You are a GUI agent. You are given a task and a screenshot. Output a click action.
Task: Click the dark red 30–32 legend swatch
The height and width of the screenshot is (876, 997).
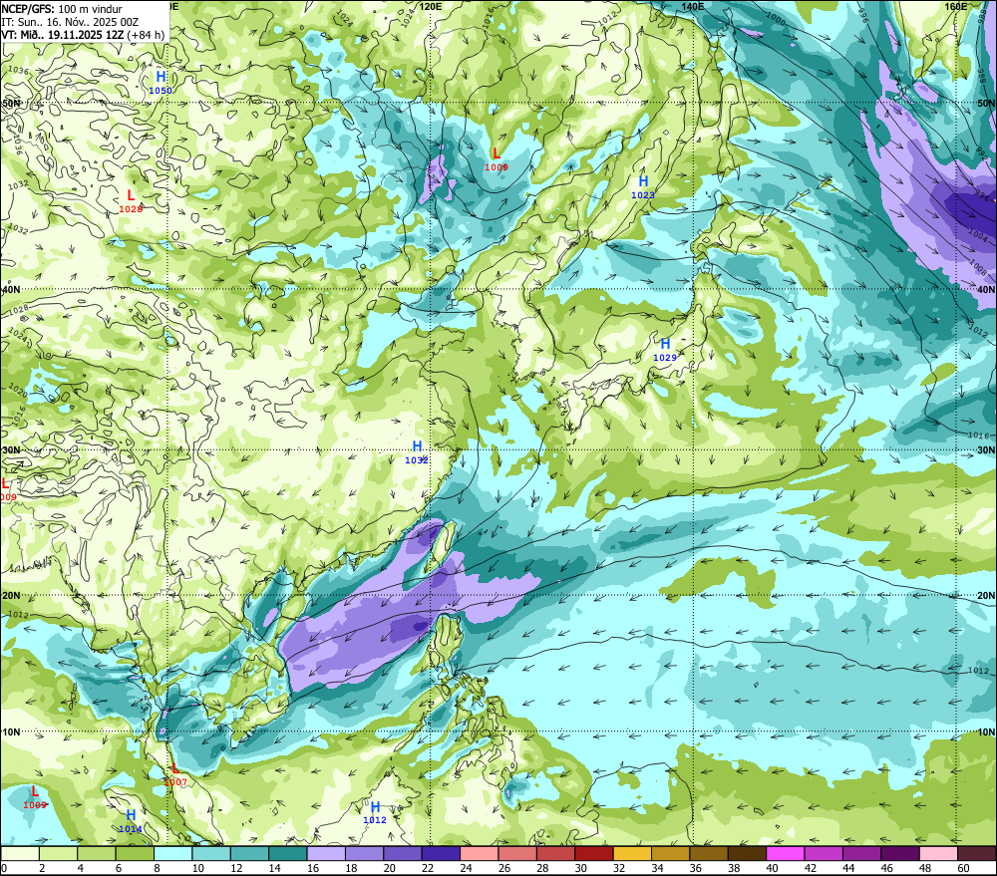pos(594,853)
